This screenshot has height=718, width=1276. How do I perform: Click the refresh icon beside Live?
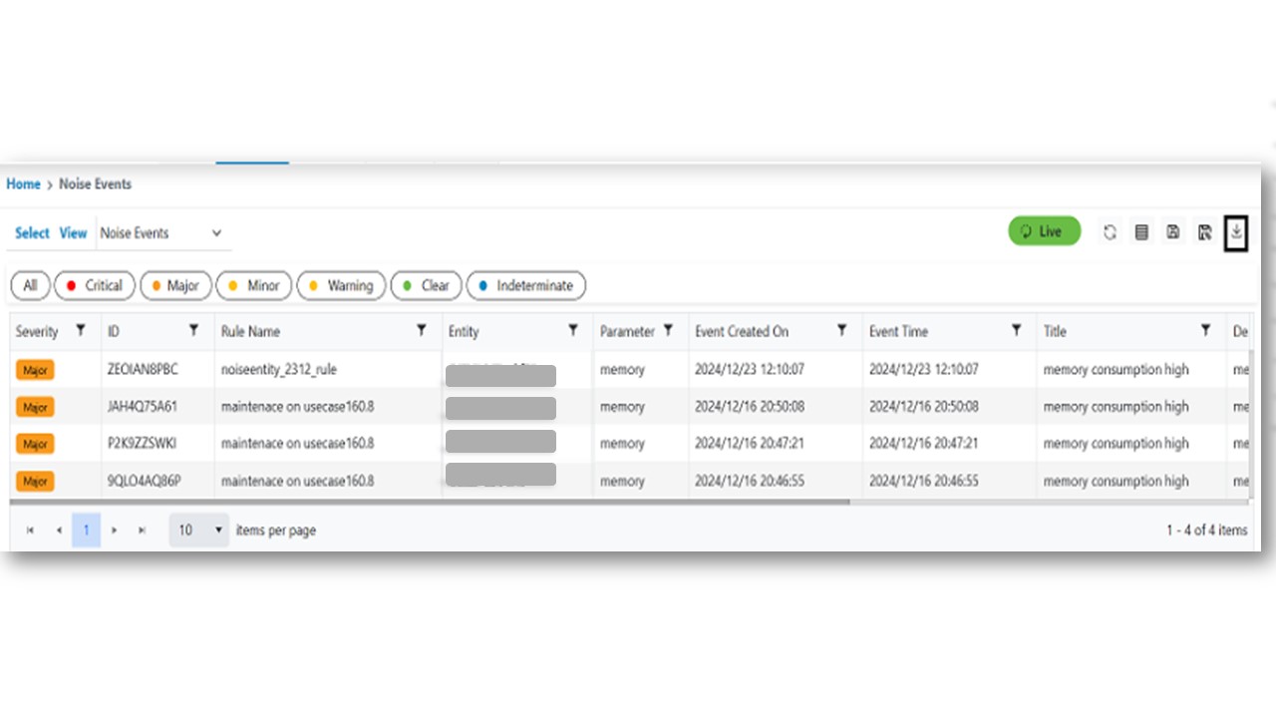pos(1110,232)
